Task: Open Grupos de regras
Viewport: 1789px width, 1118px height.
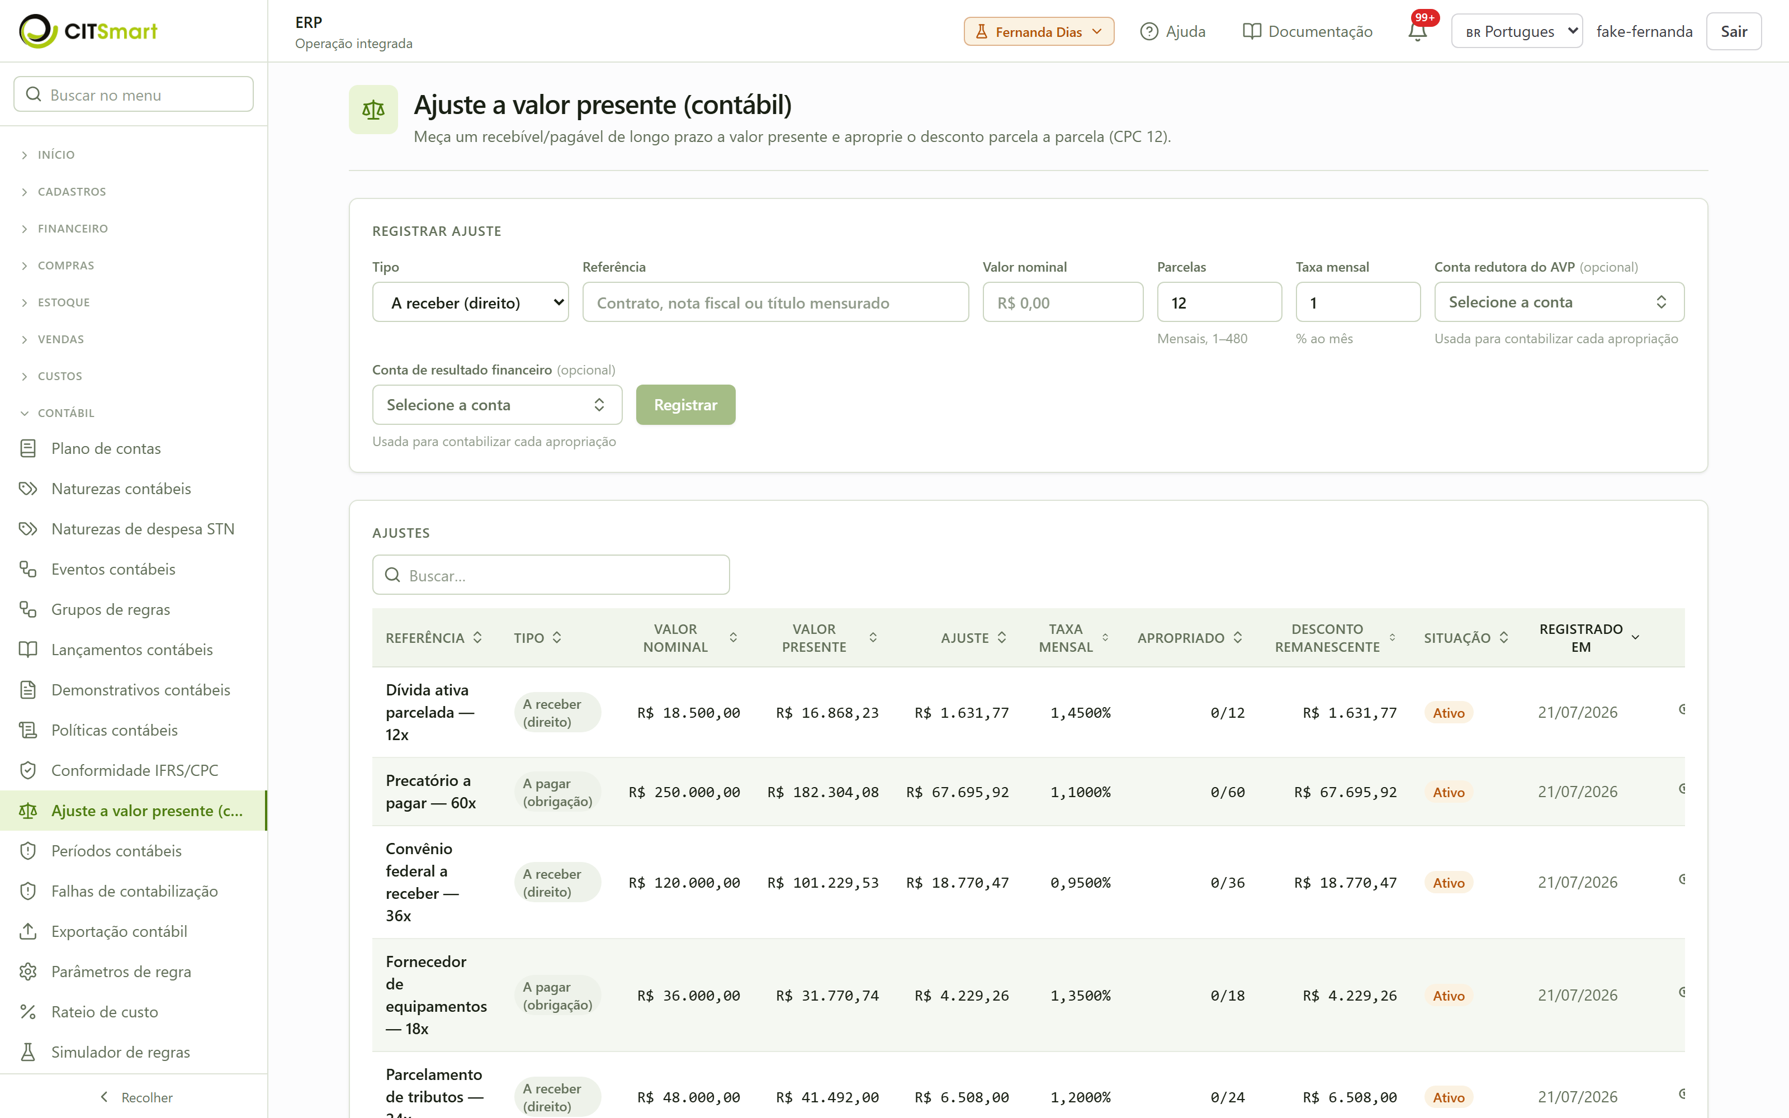Action: [x=133, y=609]
